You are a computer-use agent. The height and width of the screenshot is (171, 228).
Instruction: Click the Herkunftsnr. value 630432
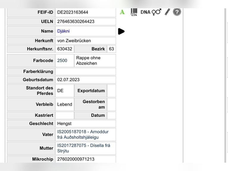(65, 49)
